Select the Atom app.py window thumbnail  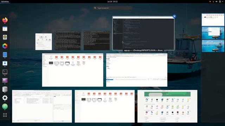pyautogui.click(x=143, y=33)
